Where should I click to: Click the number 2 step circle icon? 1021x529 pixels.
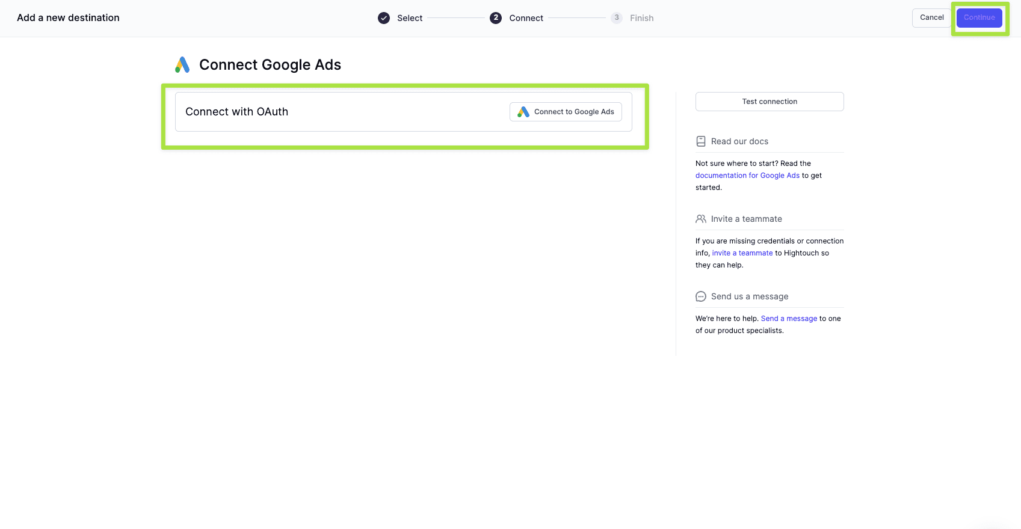pos(496,18)
